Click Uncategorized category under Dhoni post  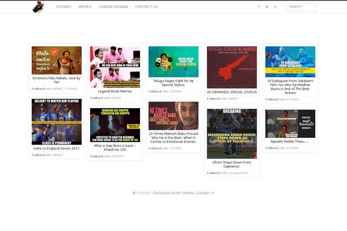pyautogui.click(x=238, y=173)
